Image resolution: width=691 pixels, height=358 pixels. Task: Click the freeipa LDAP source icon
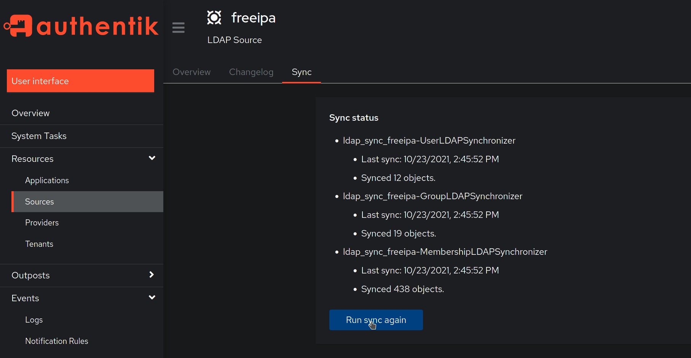[214, 17]
